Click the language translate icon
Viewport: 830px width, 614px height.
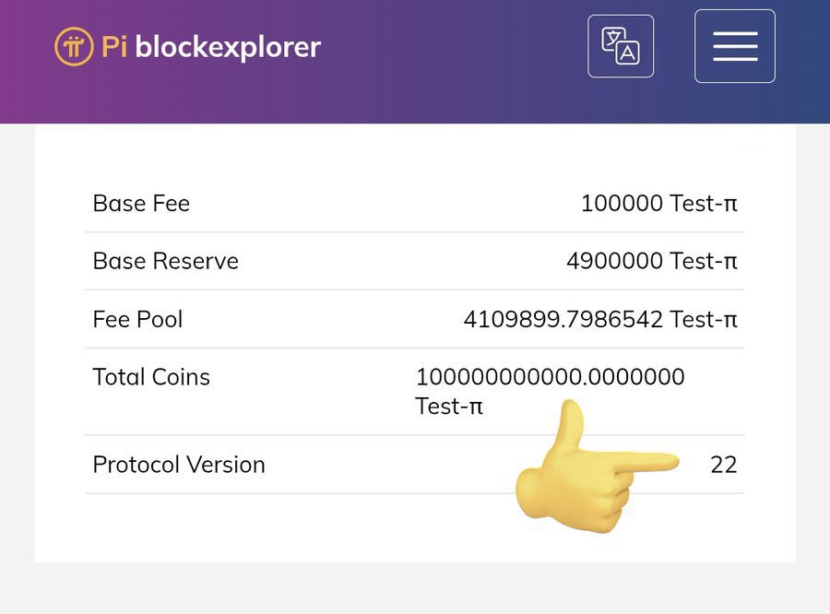tap(621, 46)
